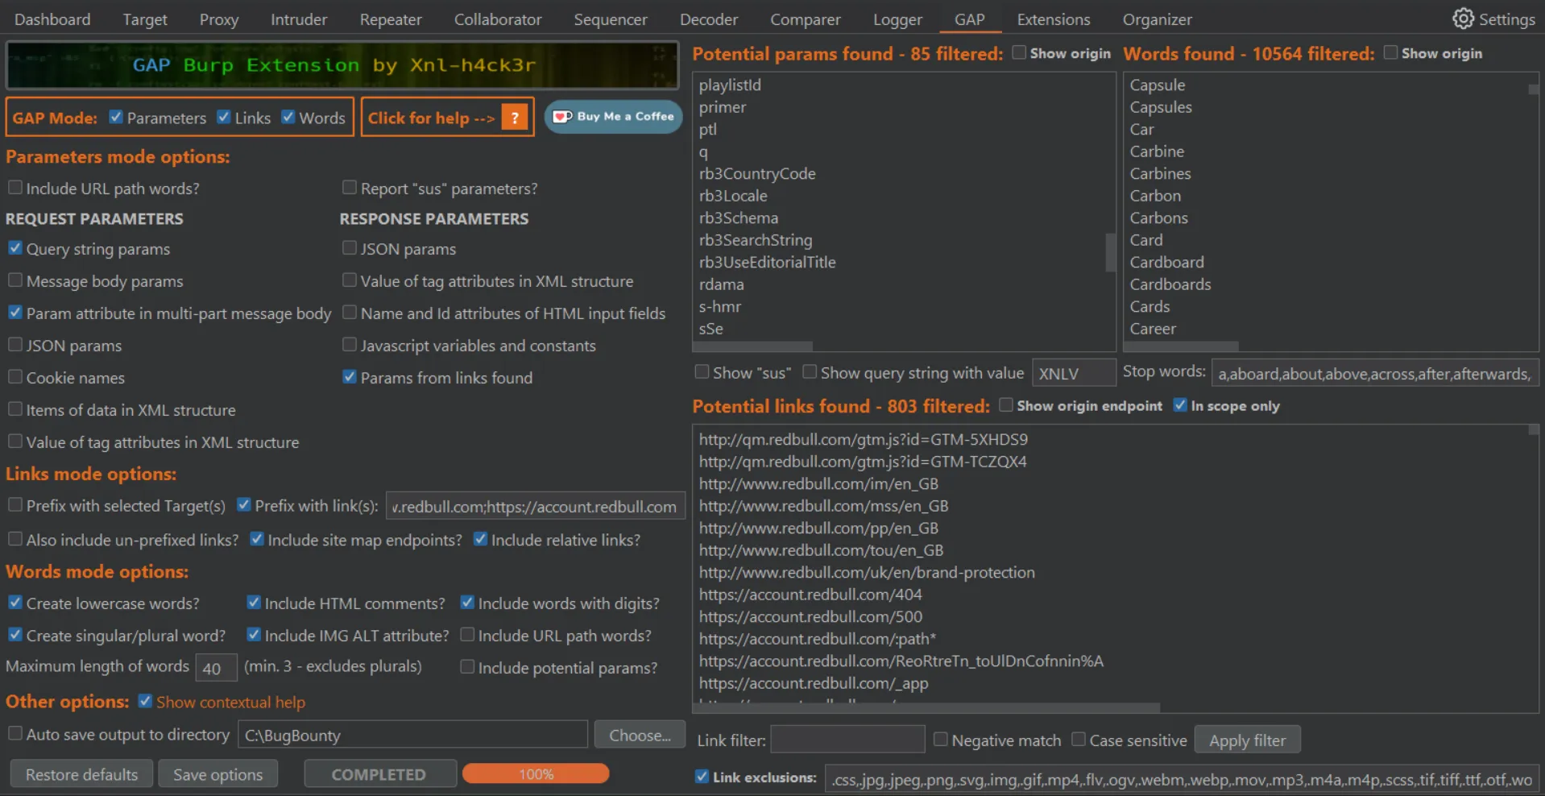Click the Stop words input field
Viewport: 1545px width, 796px height.
point(1374,373)
